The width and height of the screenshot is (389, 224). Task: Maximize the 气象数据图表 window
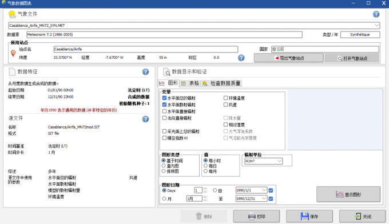(368, 3)
